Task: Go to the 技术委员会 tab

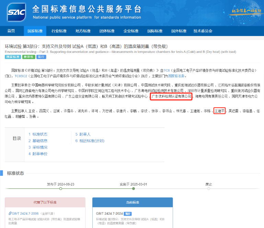Action: pyautogui.click(x=203, y=31)
